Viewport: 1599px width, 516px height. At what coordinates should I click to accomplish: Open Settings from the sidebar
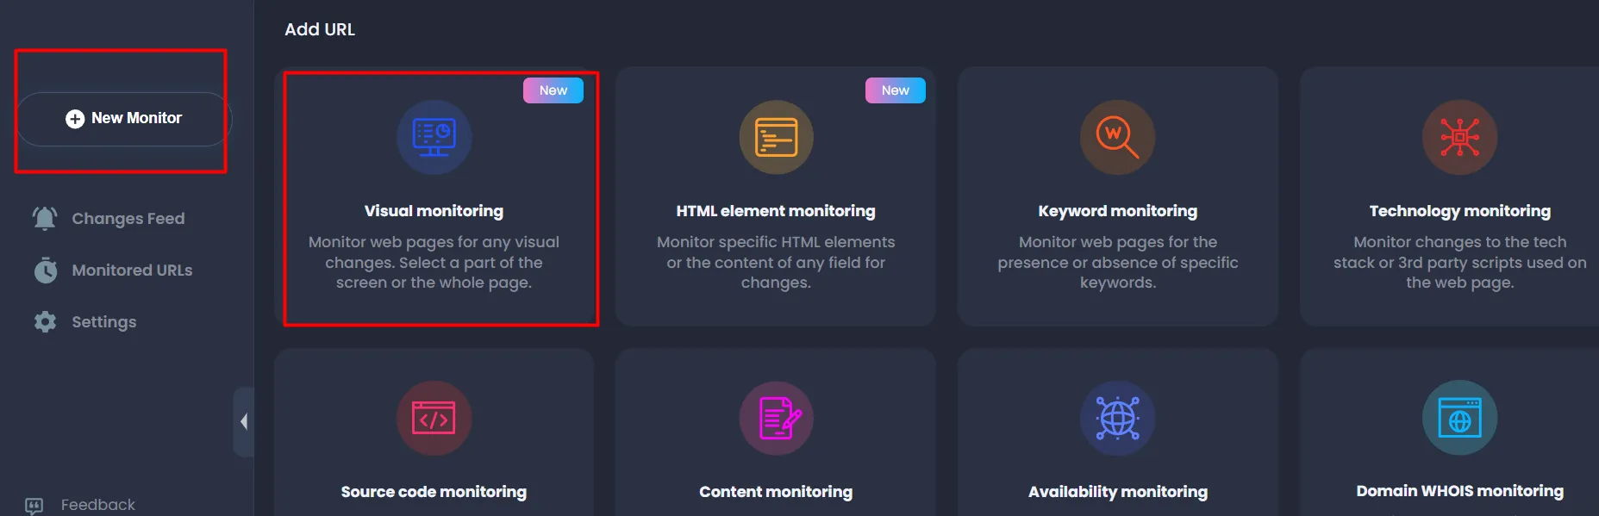[x=103, y=322]
